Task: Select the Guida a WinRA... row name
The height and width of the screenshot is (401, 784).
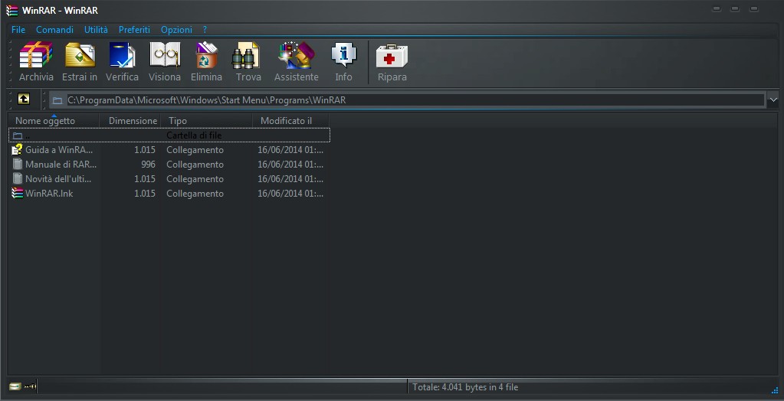Action: click(59, 150)
